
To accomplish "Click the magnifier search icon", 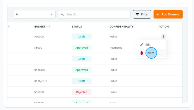I will pos(62,14).
